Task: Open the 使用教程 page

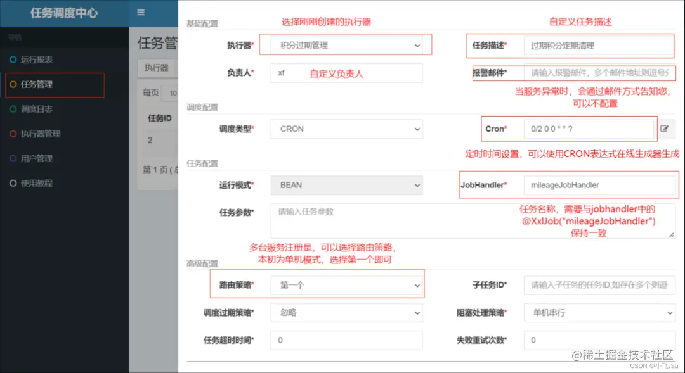Action: click(x=39, y=183)
